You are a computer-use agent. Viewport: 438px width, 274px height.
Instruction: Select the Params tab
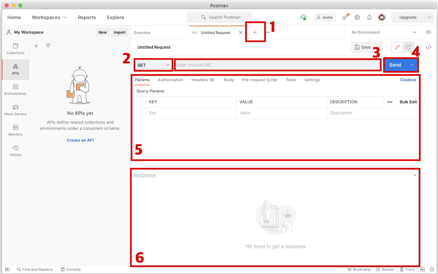click(142, 80)
